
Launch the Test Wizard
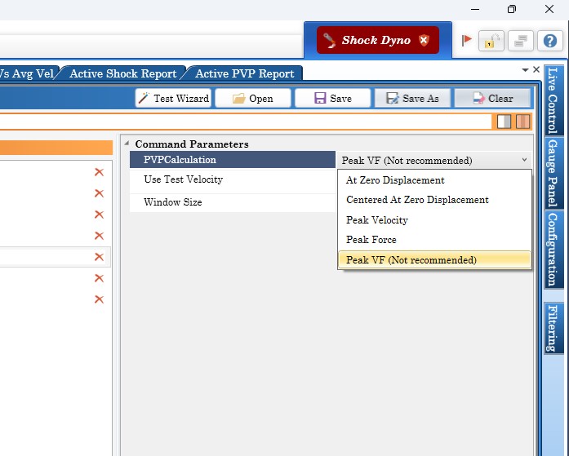[x=173, y=98]
